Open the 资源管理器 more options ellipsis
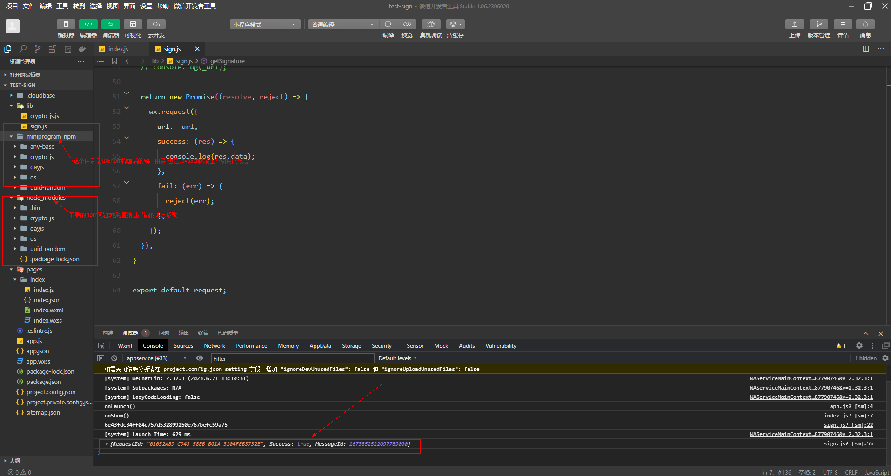Viewport: 891px width, 476px height. tap(81, 61)
